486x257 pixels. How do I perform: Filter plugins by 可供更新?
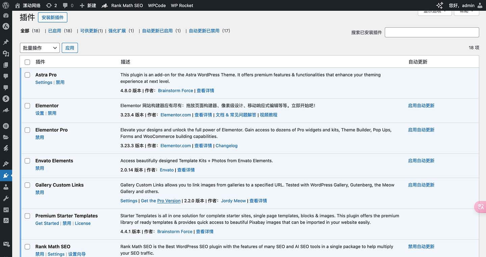click(x=91, y=31)
